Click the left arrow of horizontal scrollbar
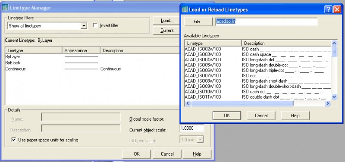Image resolution: width=345 pixels, height=162 pixels. 188,103
